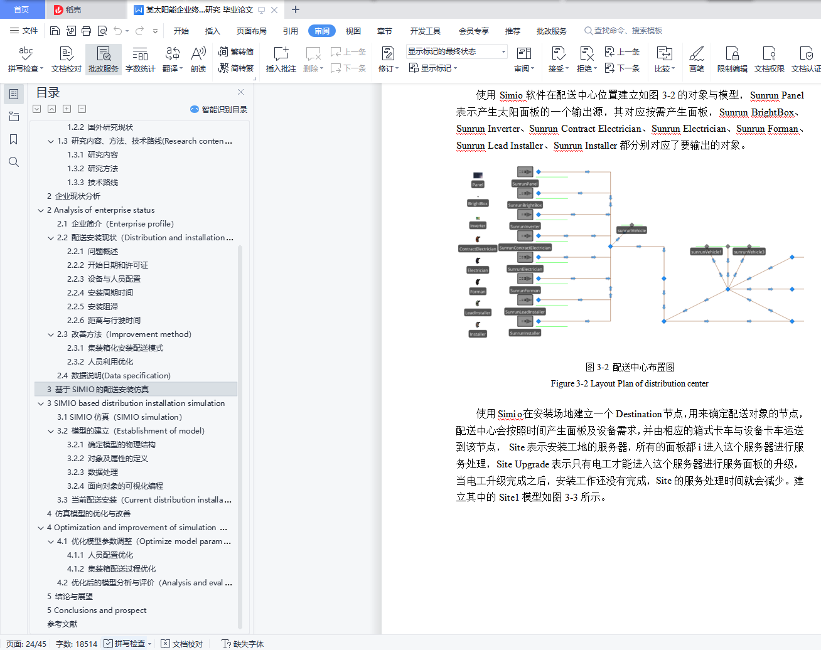Switch to the 章节 ribbon tab
821x650 pixels.
tap(385, 31)
